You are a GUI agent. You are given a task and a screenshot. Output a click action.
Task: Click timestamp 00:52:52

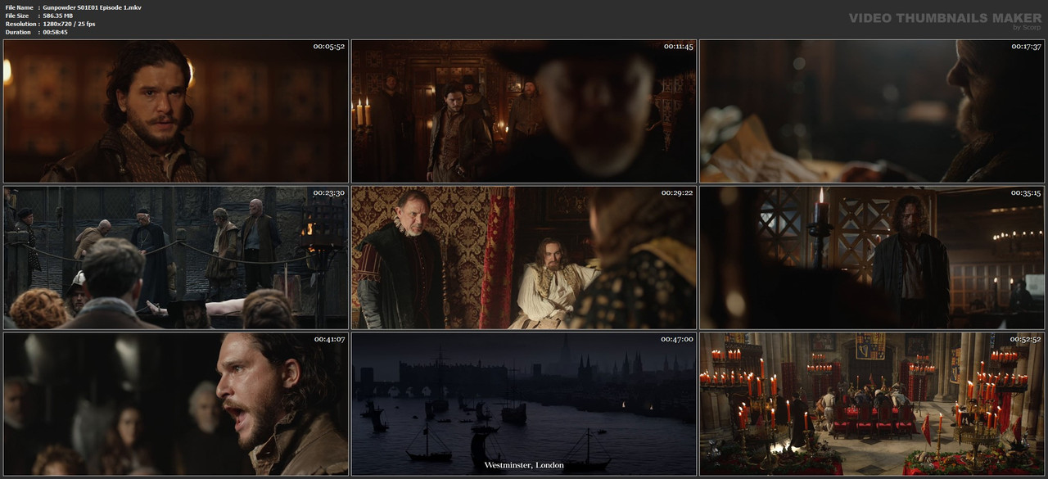1025,339
